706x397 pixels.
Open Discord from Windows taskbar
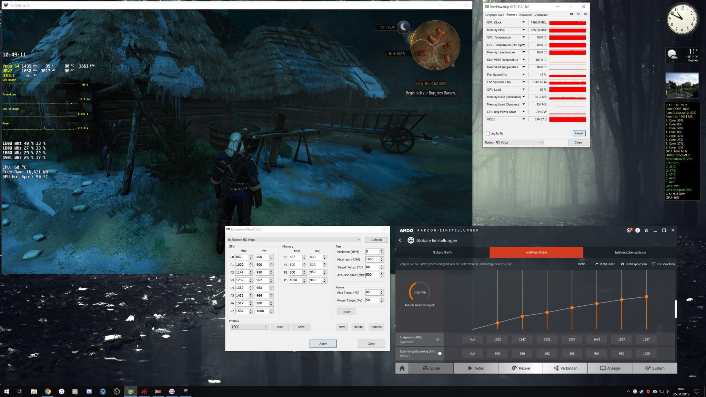pos(89,391)
